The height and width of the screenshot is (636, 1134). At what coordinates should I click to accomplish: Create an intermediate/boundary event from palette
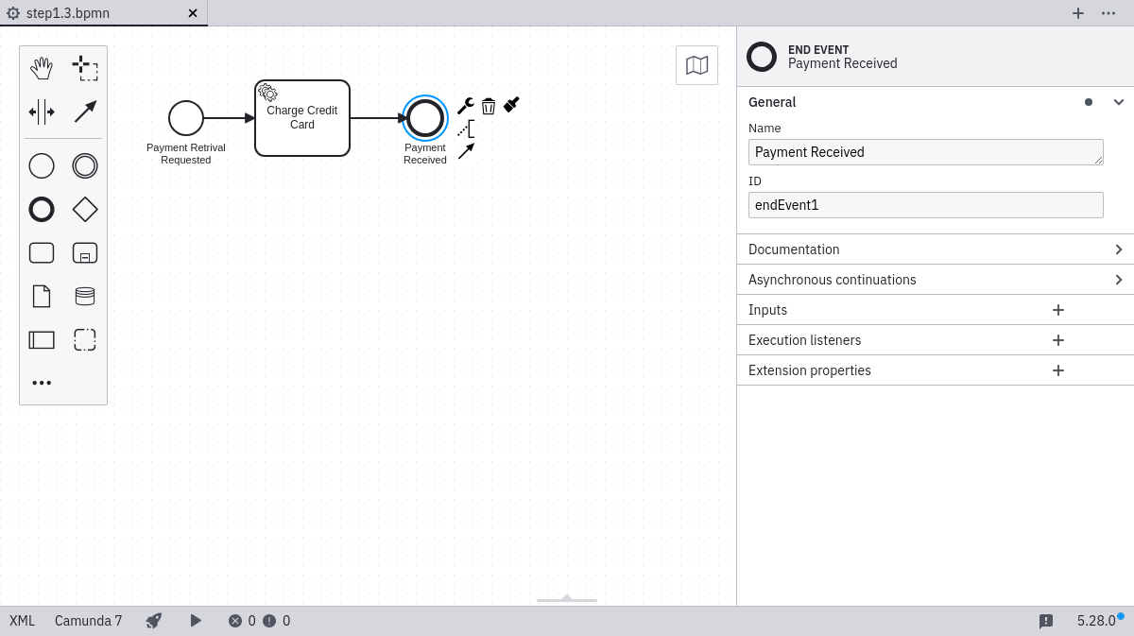coord(85,166)
